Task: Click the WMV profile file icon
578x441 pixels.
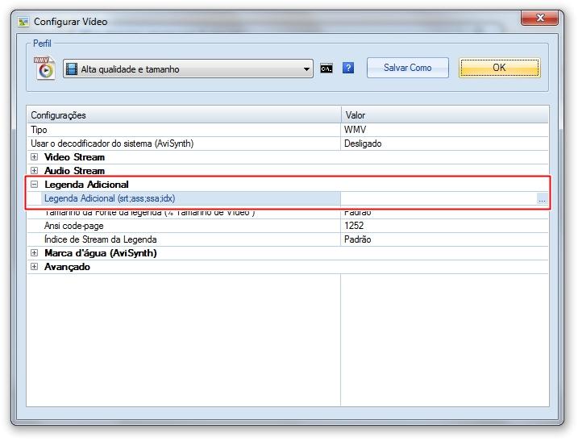Action: 44,68
